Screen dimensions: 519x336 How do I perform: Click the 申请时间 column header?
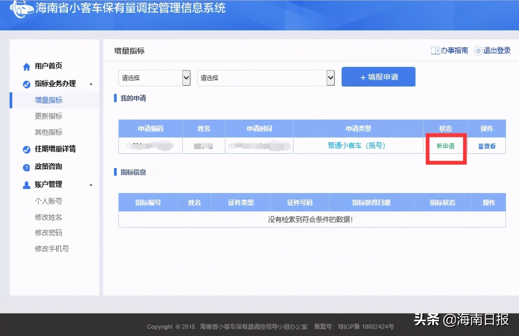pyautogui.click(x=259, y=129)
